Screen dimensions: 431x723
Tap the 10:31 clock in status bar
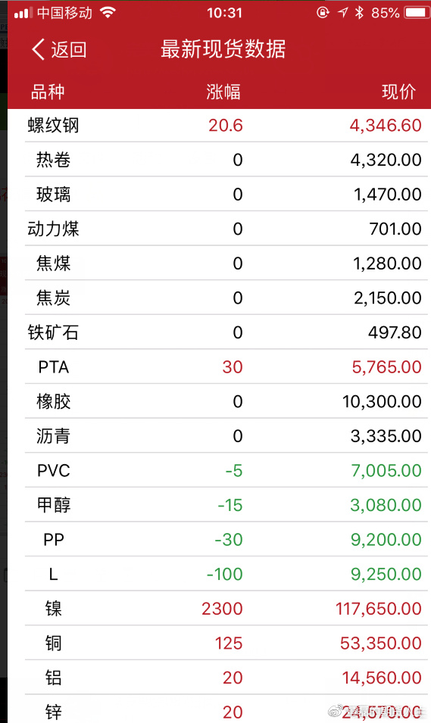pyautogui.click(x=224, y=12)
